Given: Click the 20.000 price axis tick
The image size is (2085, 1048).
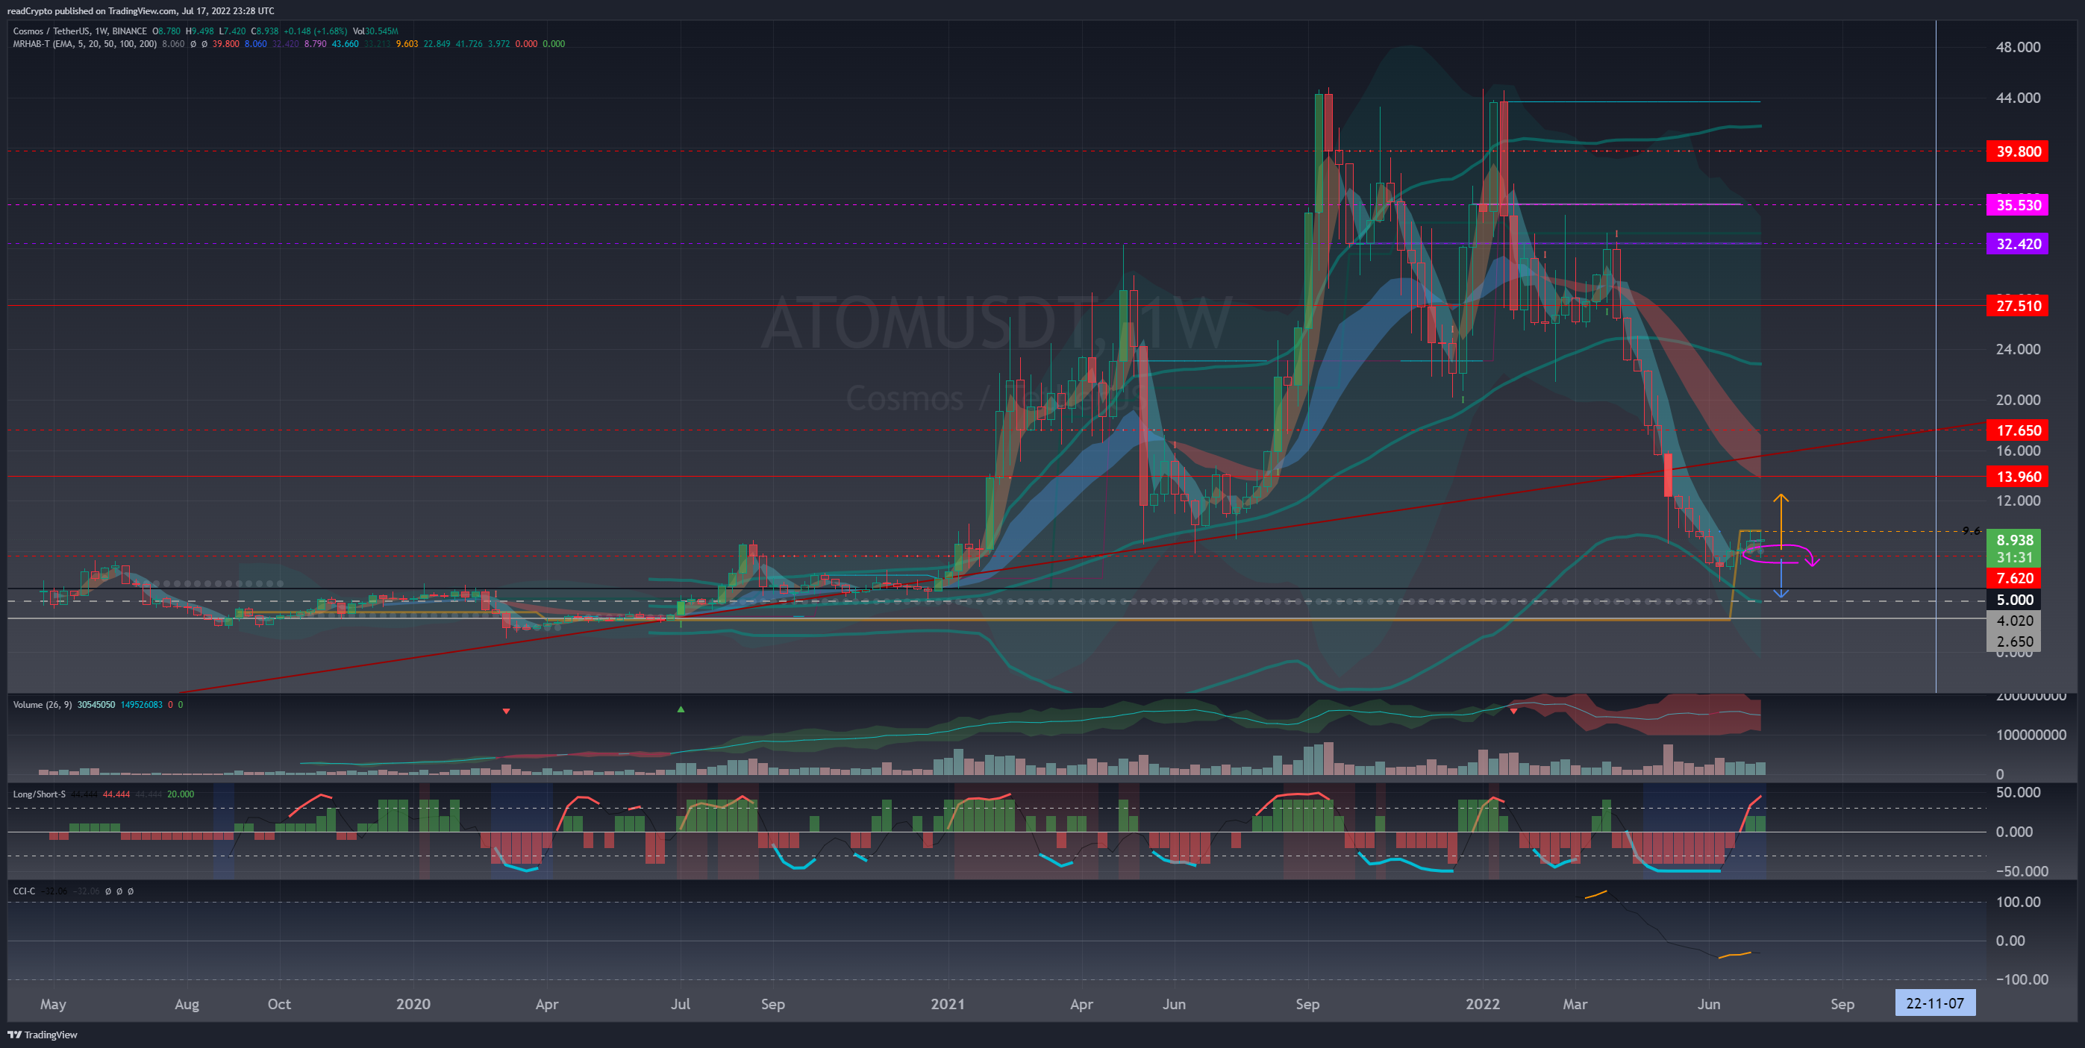Looking at the screenshot, I should (x=2017, y=400).
